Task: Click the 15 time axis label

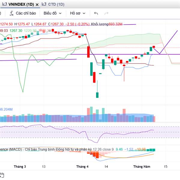Action: [166, 166]
